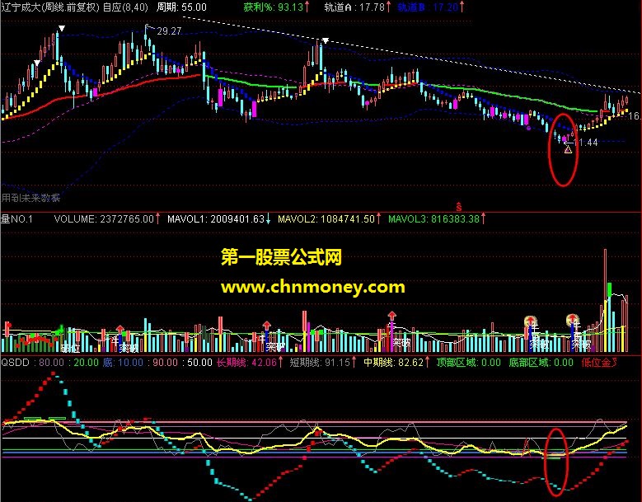The height and width of the screenshot is (502, 642).
Task: Click the 周期: 55.00 value
Action: click(181, 7)
